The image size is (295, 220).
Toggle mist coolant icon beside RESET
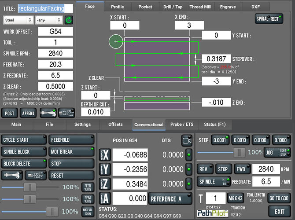(36, 175)
